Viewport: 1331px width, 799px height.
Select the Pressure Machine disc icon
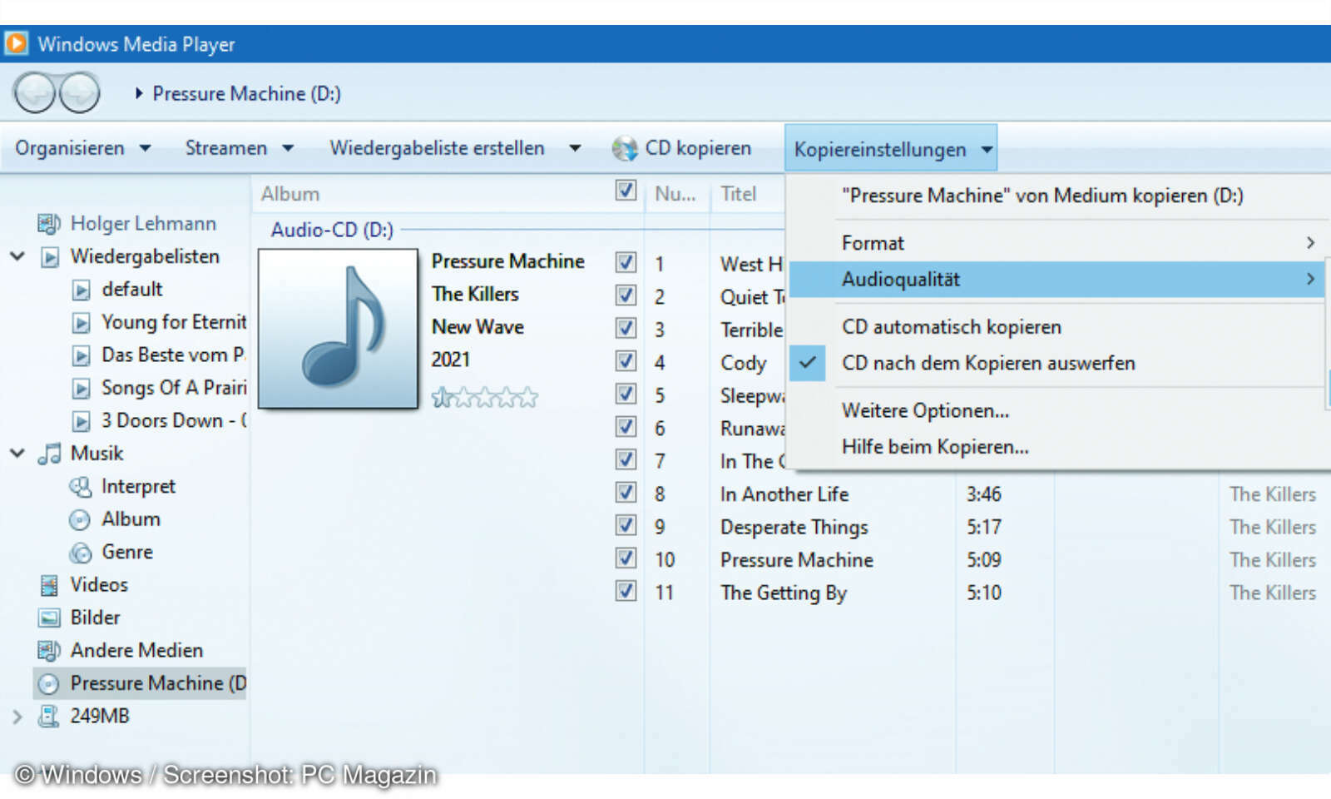[49, 682]
